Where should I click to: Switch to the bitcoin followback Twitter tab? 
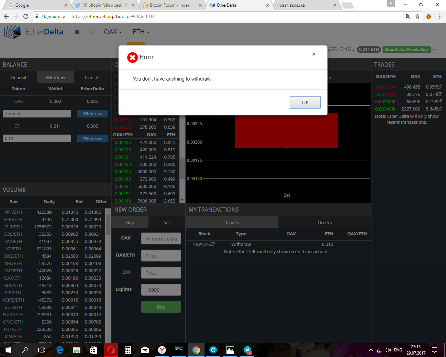point(104,5)
